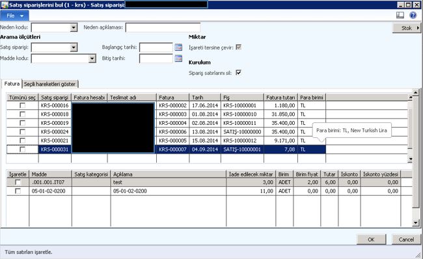Viewport: 423px width, 259px height.
Task: Toggle İşareti tersine çevir checkbox
Action: pyautogui.click(x=238, y=48)
